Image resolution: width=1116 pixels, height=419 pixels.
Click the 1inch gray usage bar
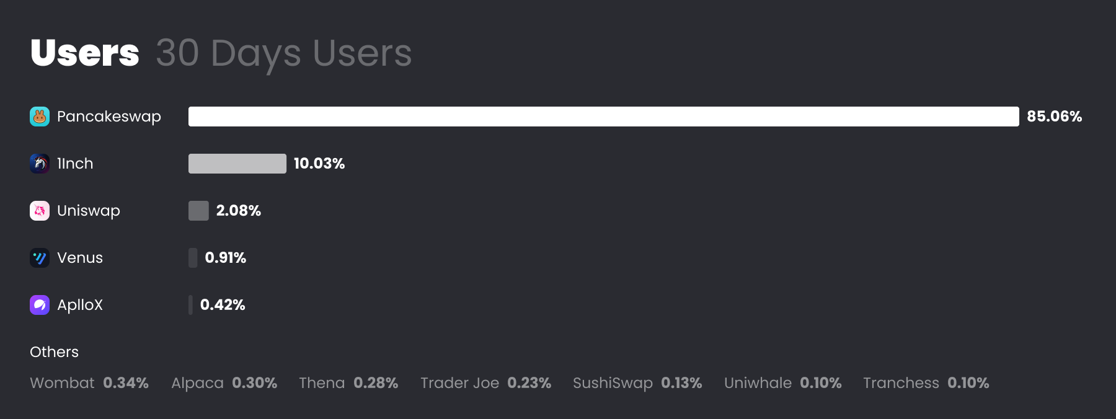click(x=237, y=164)
